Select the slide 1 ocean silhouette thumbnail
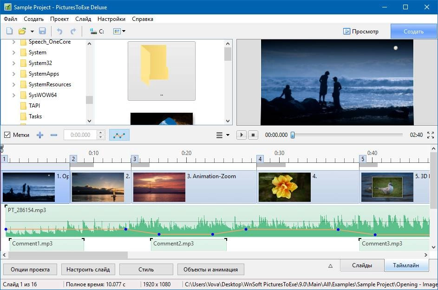Screen dimensions: 438x290 tap(29, 187)
